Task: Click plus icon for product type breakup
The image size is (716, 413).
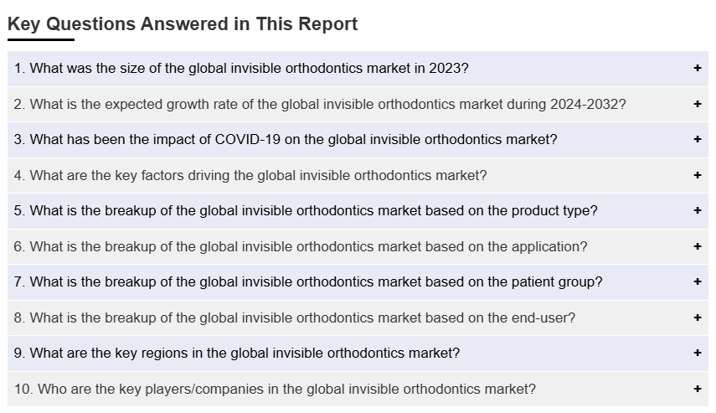Action: coord(697,211)
